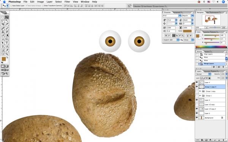Image resolution: width=228 pixels, height=142 pixels.
Task: Select the Move tool in toolbox
Action: click(7, 17)
